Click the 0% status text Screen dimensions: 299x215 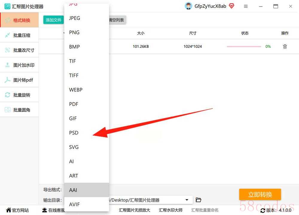coord(268,47)
